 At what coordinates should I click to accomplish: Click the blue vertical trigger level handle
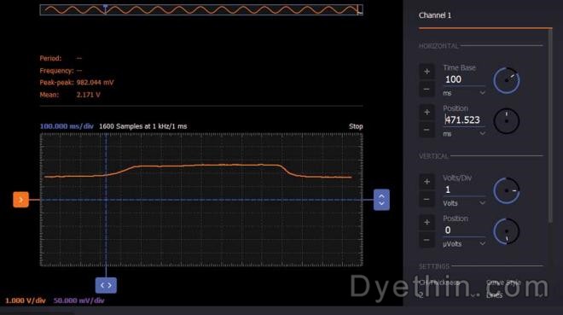381,200
